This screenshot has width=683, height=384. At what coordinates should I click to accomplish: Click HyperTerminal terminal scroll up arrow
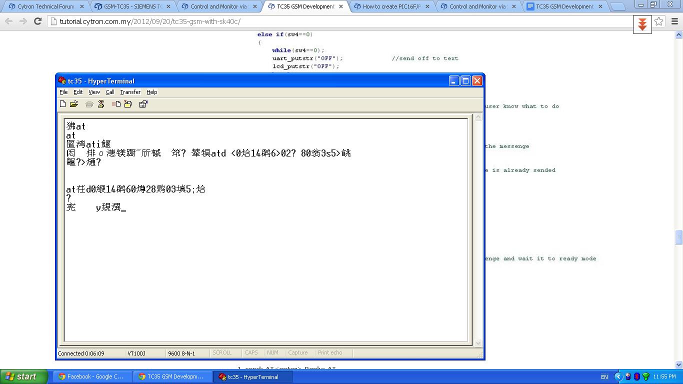tap(478, 117)
